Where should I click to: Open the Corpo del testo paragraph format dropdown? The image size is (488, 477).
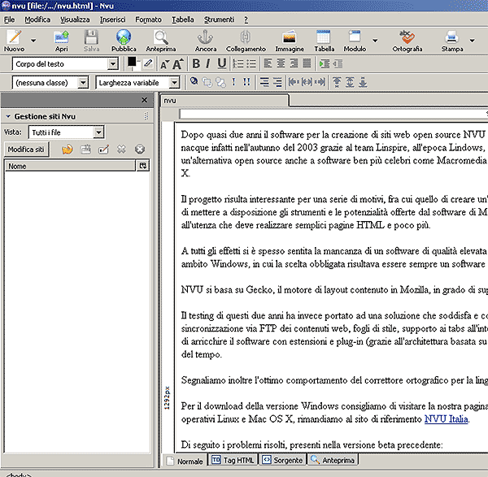[x=65, y=64]
